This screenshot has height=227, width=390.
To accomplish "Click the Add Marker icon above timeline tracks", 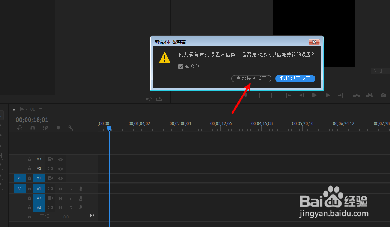I will (58, 128).
